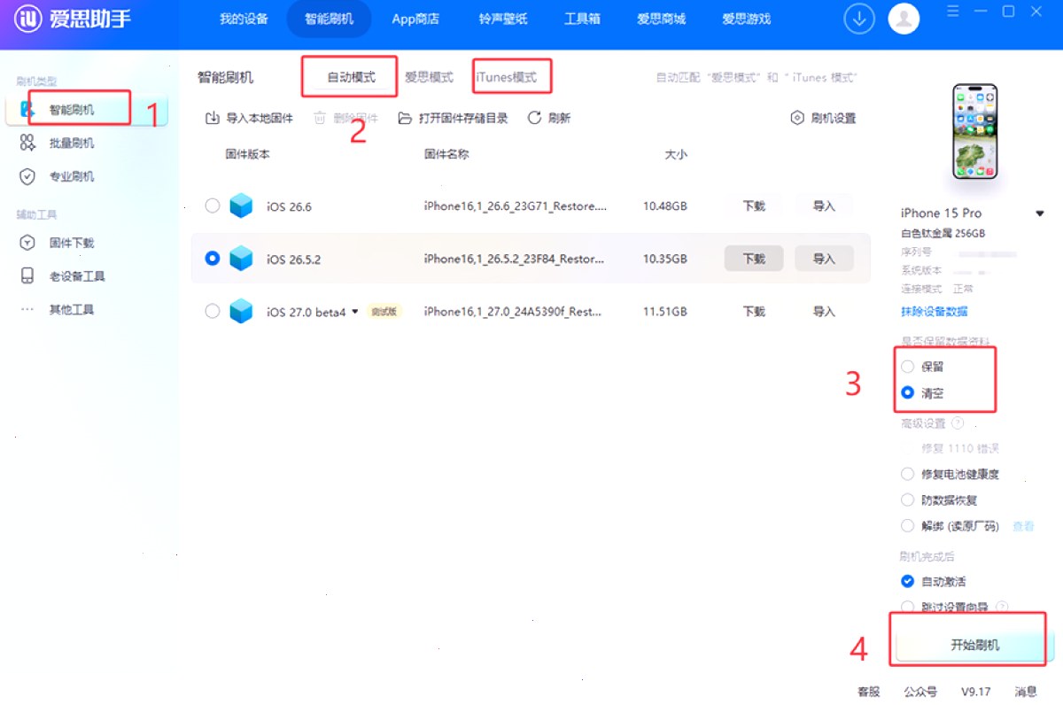The image size is (1063, 705).
Task: Expand the iPhone 15 Pro device dropdown
Action: [x=1040, y=213]
